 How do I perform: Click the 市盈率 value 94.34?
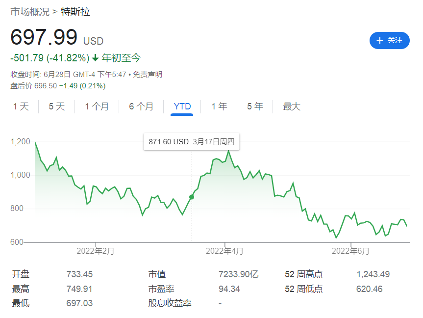coord(229,289)
